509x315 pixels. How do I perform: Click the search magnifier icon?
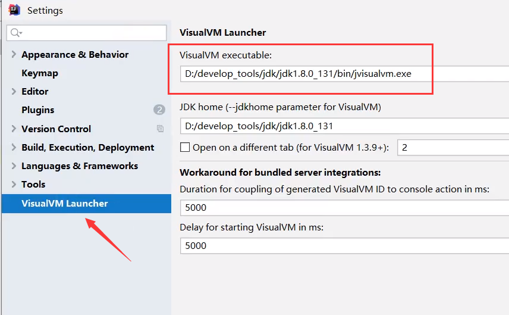pos(15,33)
